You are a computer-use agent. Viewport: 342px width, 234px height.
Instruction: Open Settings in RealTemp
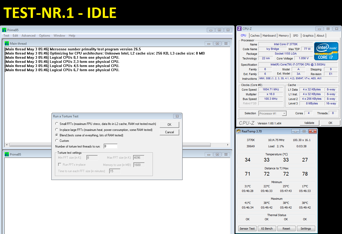point(306,229)
